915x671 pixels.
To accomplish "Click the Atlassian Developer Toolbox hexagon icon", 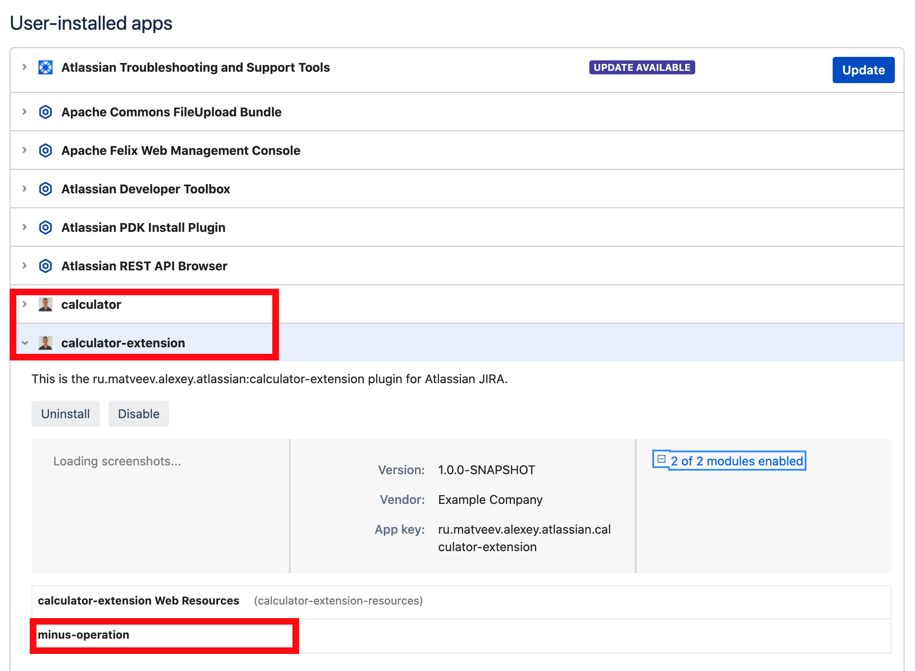I will pyautogui.click(x=46, y=189).
